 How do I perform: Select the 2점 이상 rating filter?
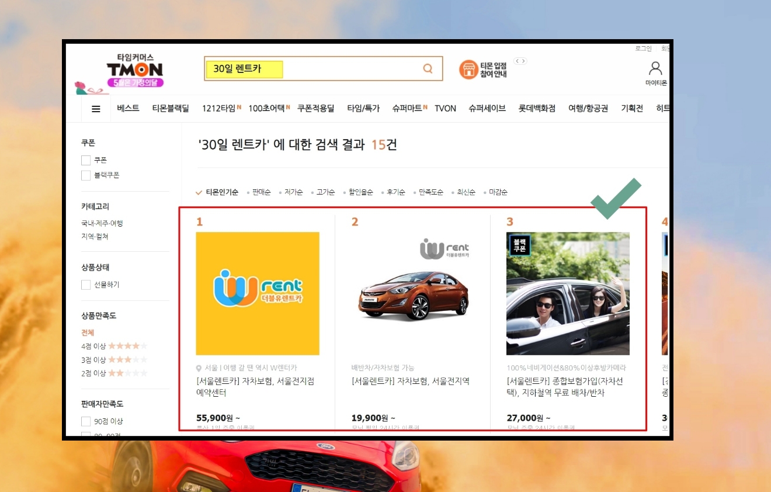(x=114, y=373)
